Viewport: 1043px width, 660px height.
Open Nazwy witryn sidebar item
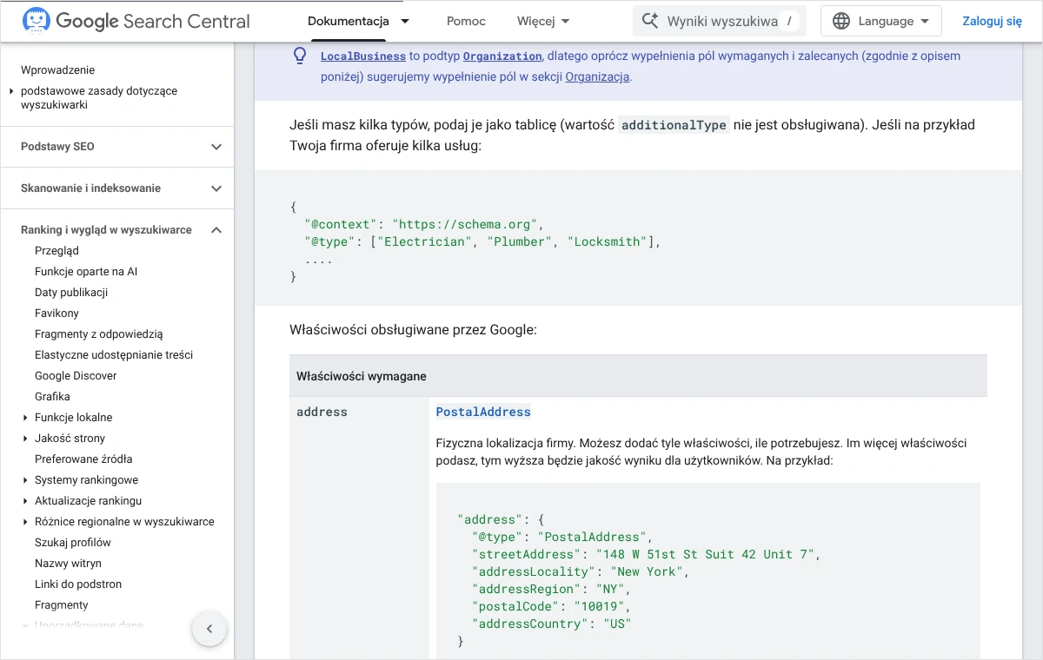pyautogui.click(x=68, y=564)
